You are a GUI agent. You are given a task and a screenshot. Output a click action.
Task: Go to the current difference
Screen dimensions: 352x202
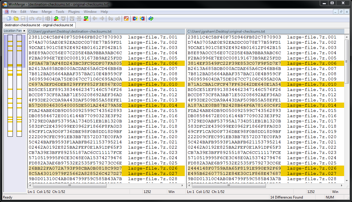click(79, 19)
